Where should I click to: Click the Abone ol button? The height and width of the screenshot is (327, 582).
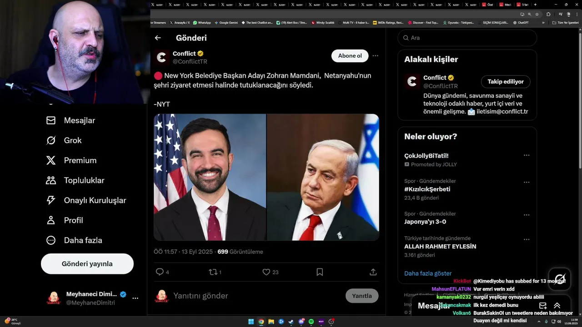click(350, 56)
